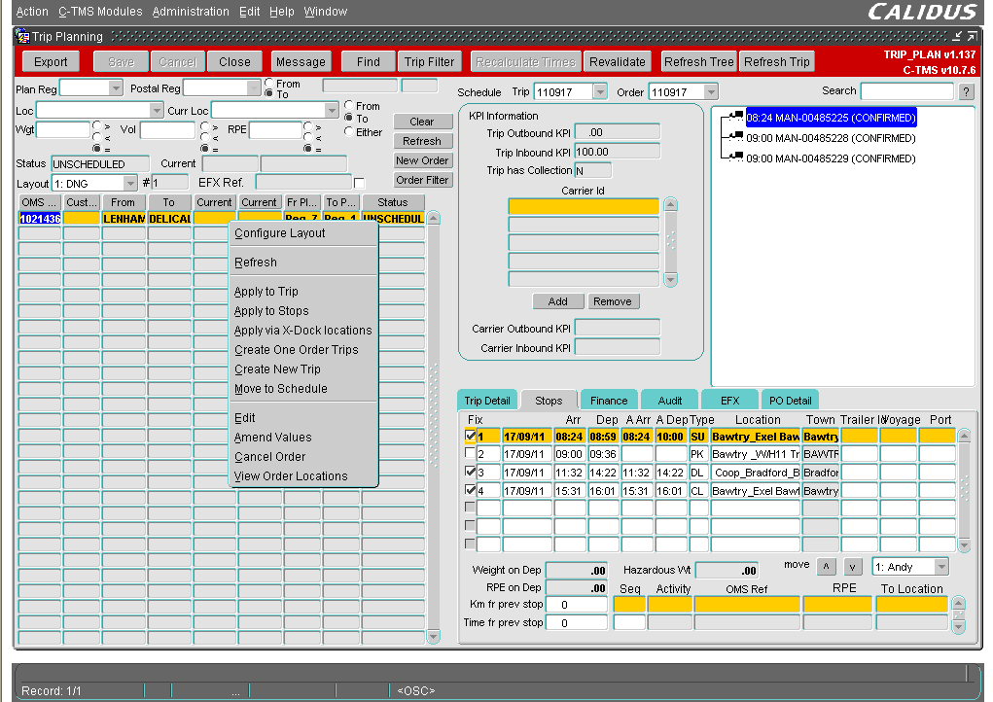Screen dimensions: 993x702
Task: Open the C-TMS Modules menu
Action: [x=101, y=12]
